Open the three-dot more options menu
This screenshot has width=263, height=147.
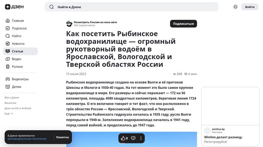141,138
